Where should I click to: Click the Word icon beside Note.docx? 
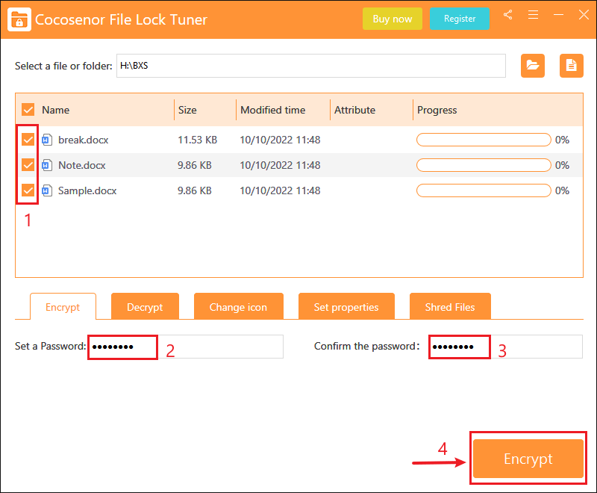[x=47, y=165]
